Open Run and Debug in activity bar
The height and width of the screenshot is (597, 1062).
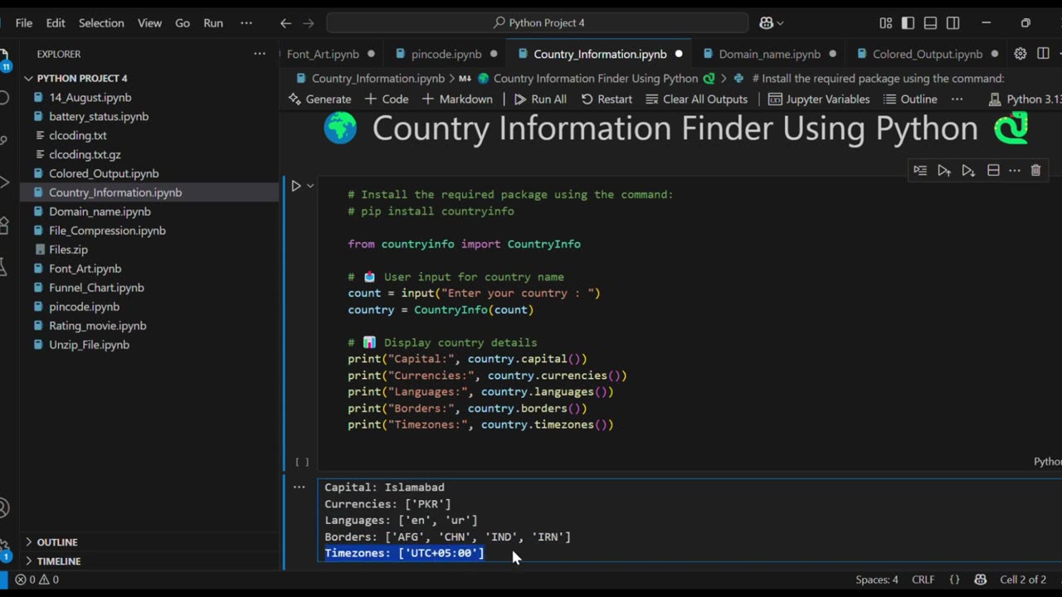pyautogui.click(x=4, y=182)
